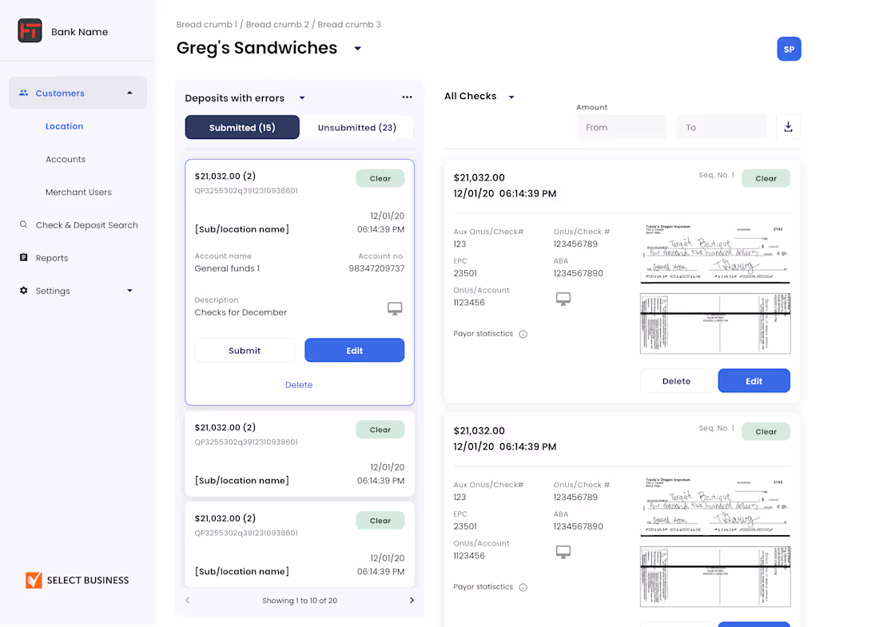This screenshot has height=627, width=879.
Task: Click info icon beside first Payor statisctics
Action: [523, 334]
